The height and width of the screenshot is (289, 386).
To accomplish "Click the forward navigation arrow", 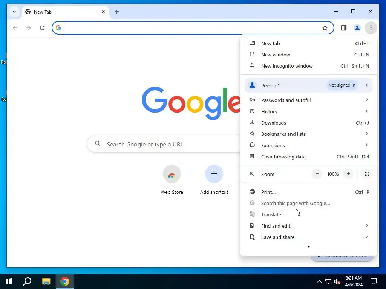I will point(29,28).
